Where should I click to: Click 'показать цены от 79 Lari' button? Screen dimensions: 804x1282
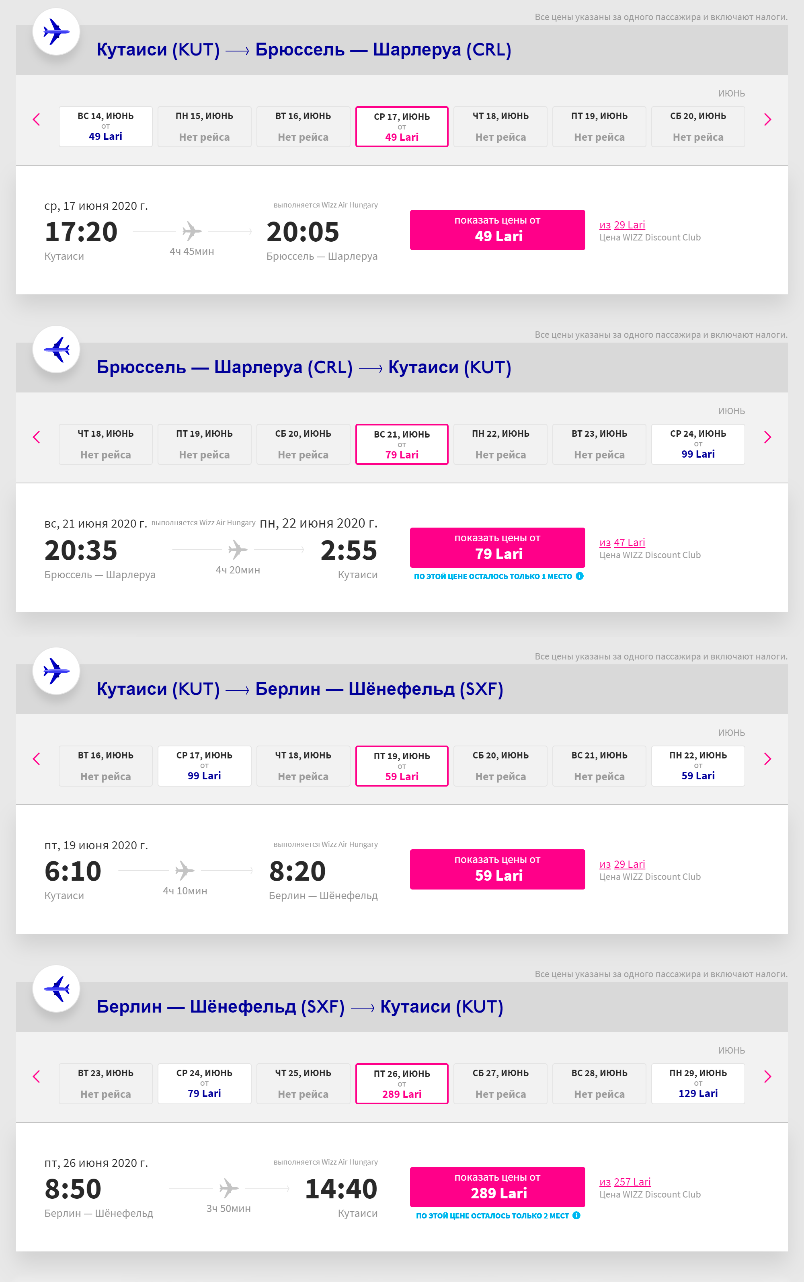[497, 547]
